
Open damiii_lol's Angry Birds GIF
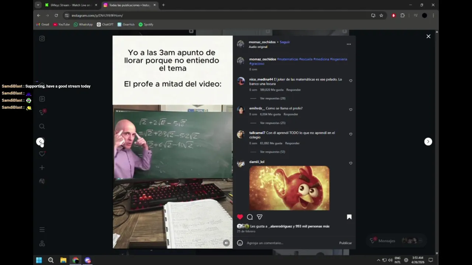tap(289, 188)
